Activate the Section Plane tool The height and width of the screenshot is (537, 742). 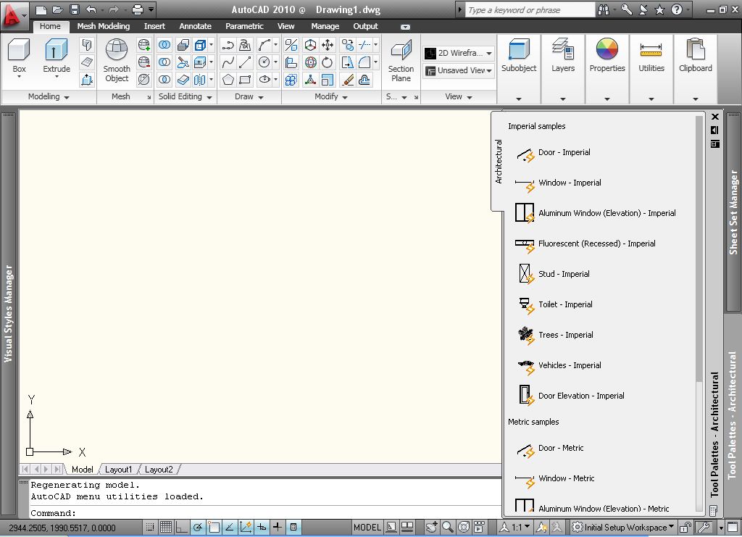tap(401, 52)
